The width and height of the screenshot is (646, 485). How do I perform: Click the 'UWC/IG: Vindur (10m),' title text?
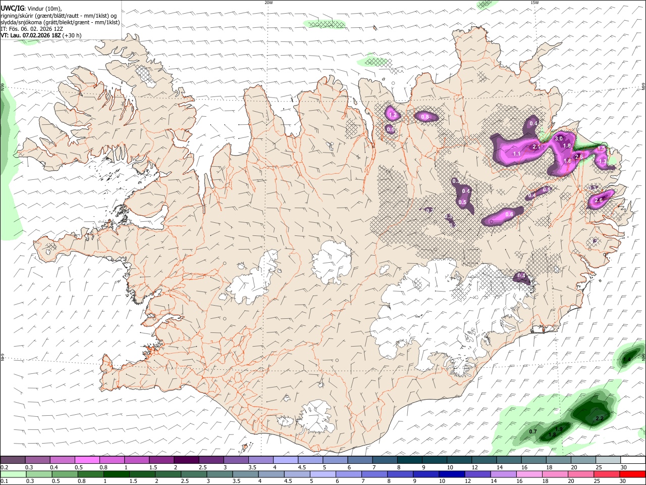coord(31,9)
